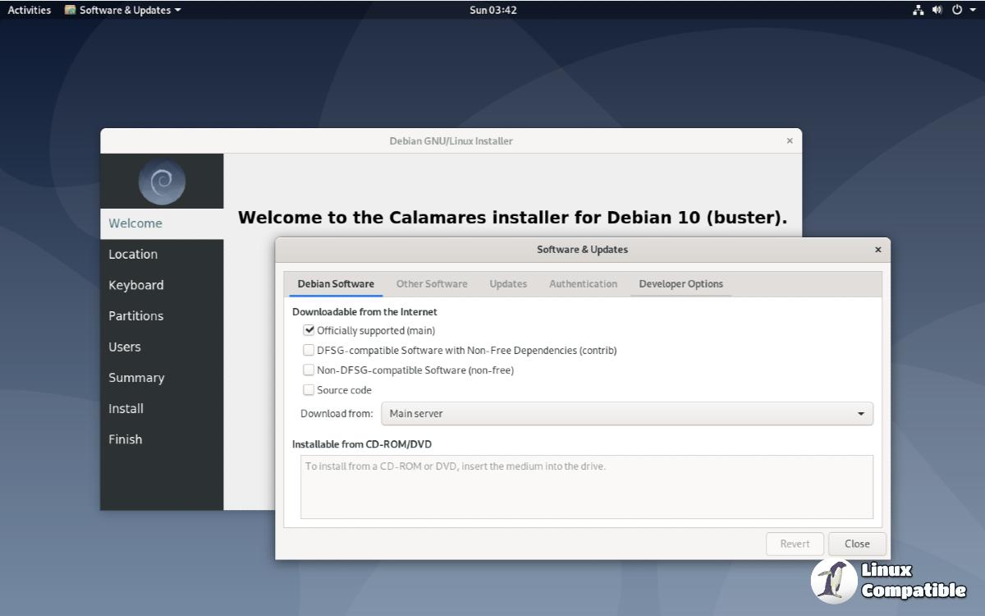Click the Close button in dialog
This screenshot has width=985, height=616.
click(x=857, y=544)
